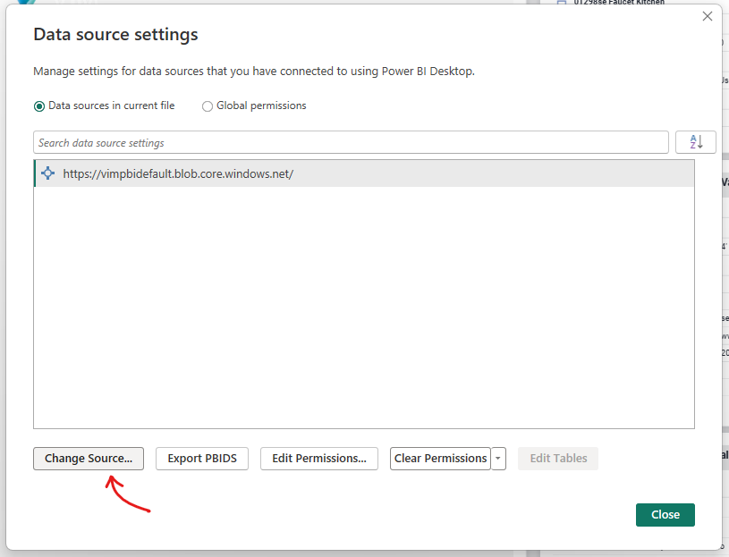Image resolution: width=729 pixels, height=557 pixels.
Task: Click icon beside Faucet Kitchen in background
Action: 562,3
